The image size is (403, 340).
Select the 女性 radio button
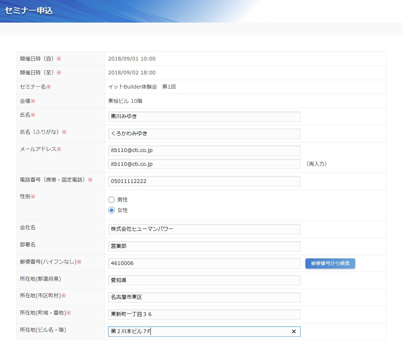click(111, 210)
